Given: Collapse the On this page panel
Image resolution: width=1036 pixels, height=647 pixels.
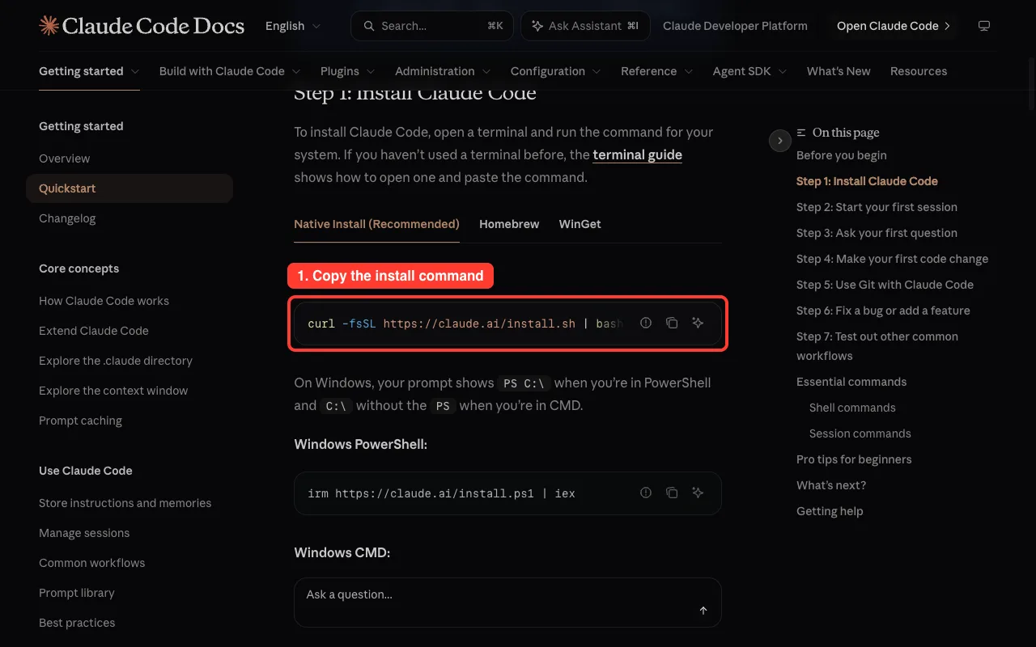Looking at the screenshot, I should 779,141.
